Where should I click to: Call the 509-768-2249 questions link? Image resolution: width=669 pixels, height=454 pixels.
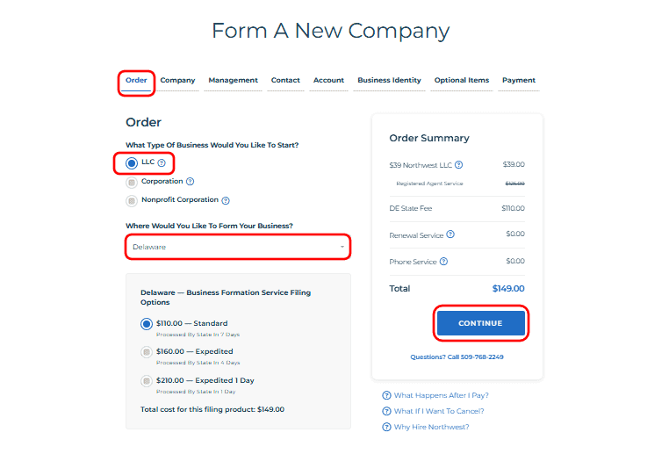(x=457, y=357)
